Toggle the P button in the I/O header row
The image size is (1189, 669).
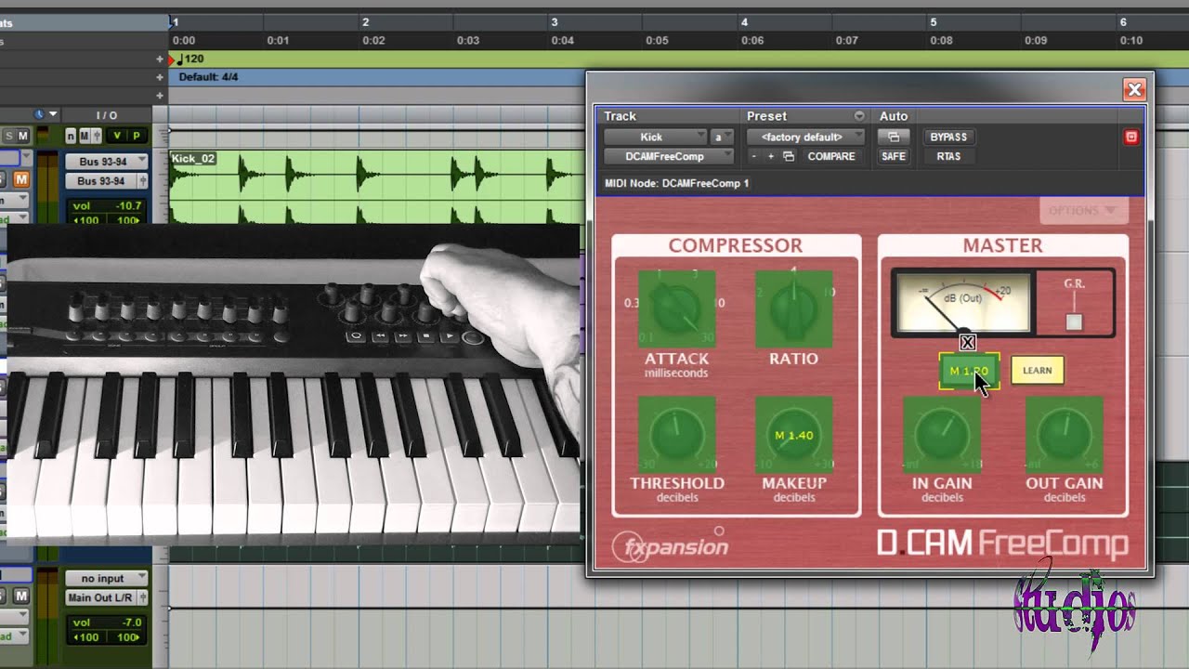(136, 137)
